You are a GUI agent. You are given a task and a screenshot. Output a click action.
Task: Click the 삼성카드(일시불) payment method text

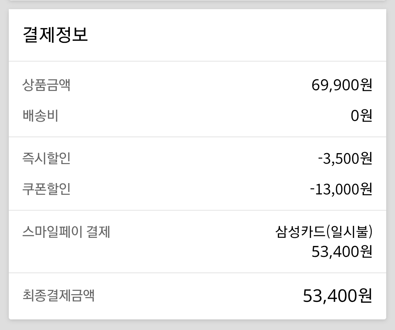click(x=324, y=232)
